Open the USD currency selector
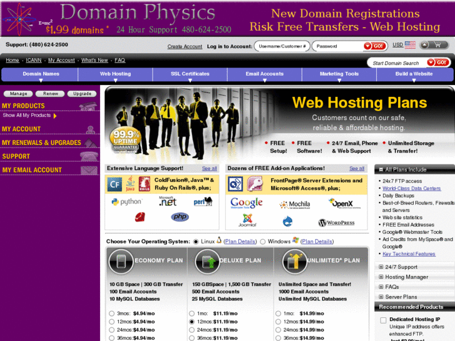Screen dimensions: 455x341 click(x=397, y=44)
